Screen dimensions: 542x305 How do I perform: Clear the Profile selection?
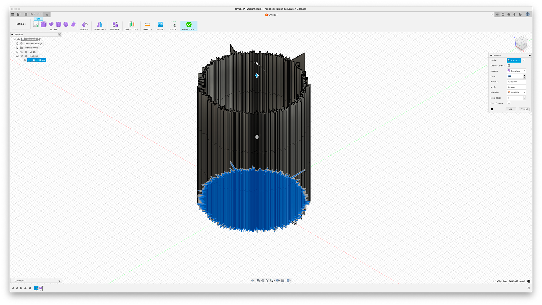point(524,60)
